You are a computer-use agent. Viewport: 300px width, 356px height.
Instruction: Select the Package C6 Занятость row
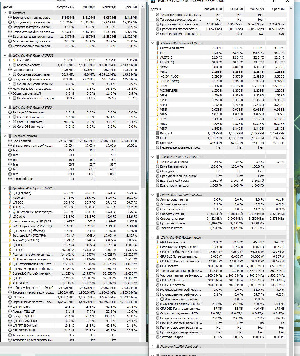pyautogui.click(x=70, y=112)
